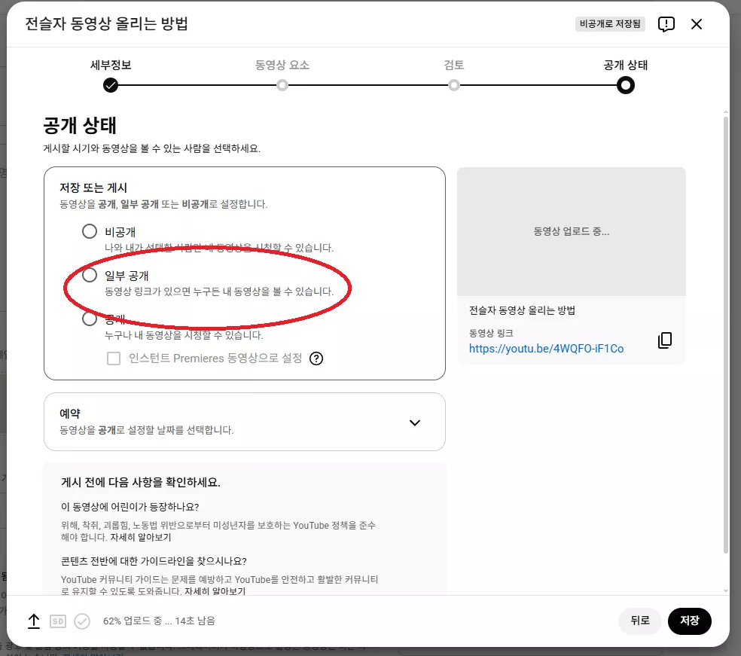Open the send feedback icon
The height and width of the screenshot is (656, 741).
coord(666,24)
